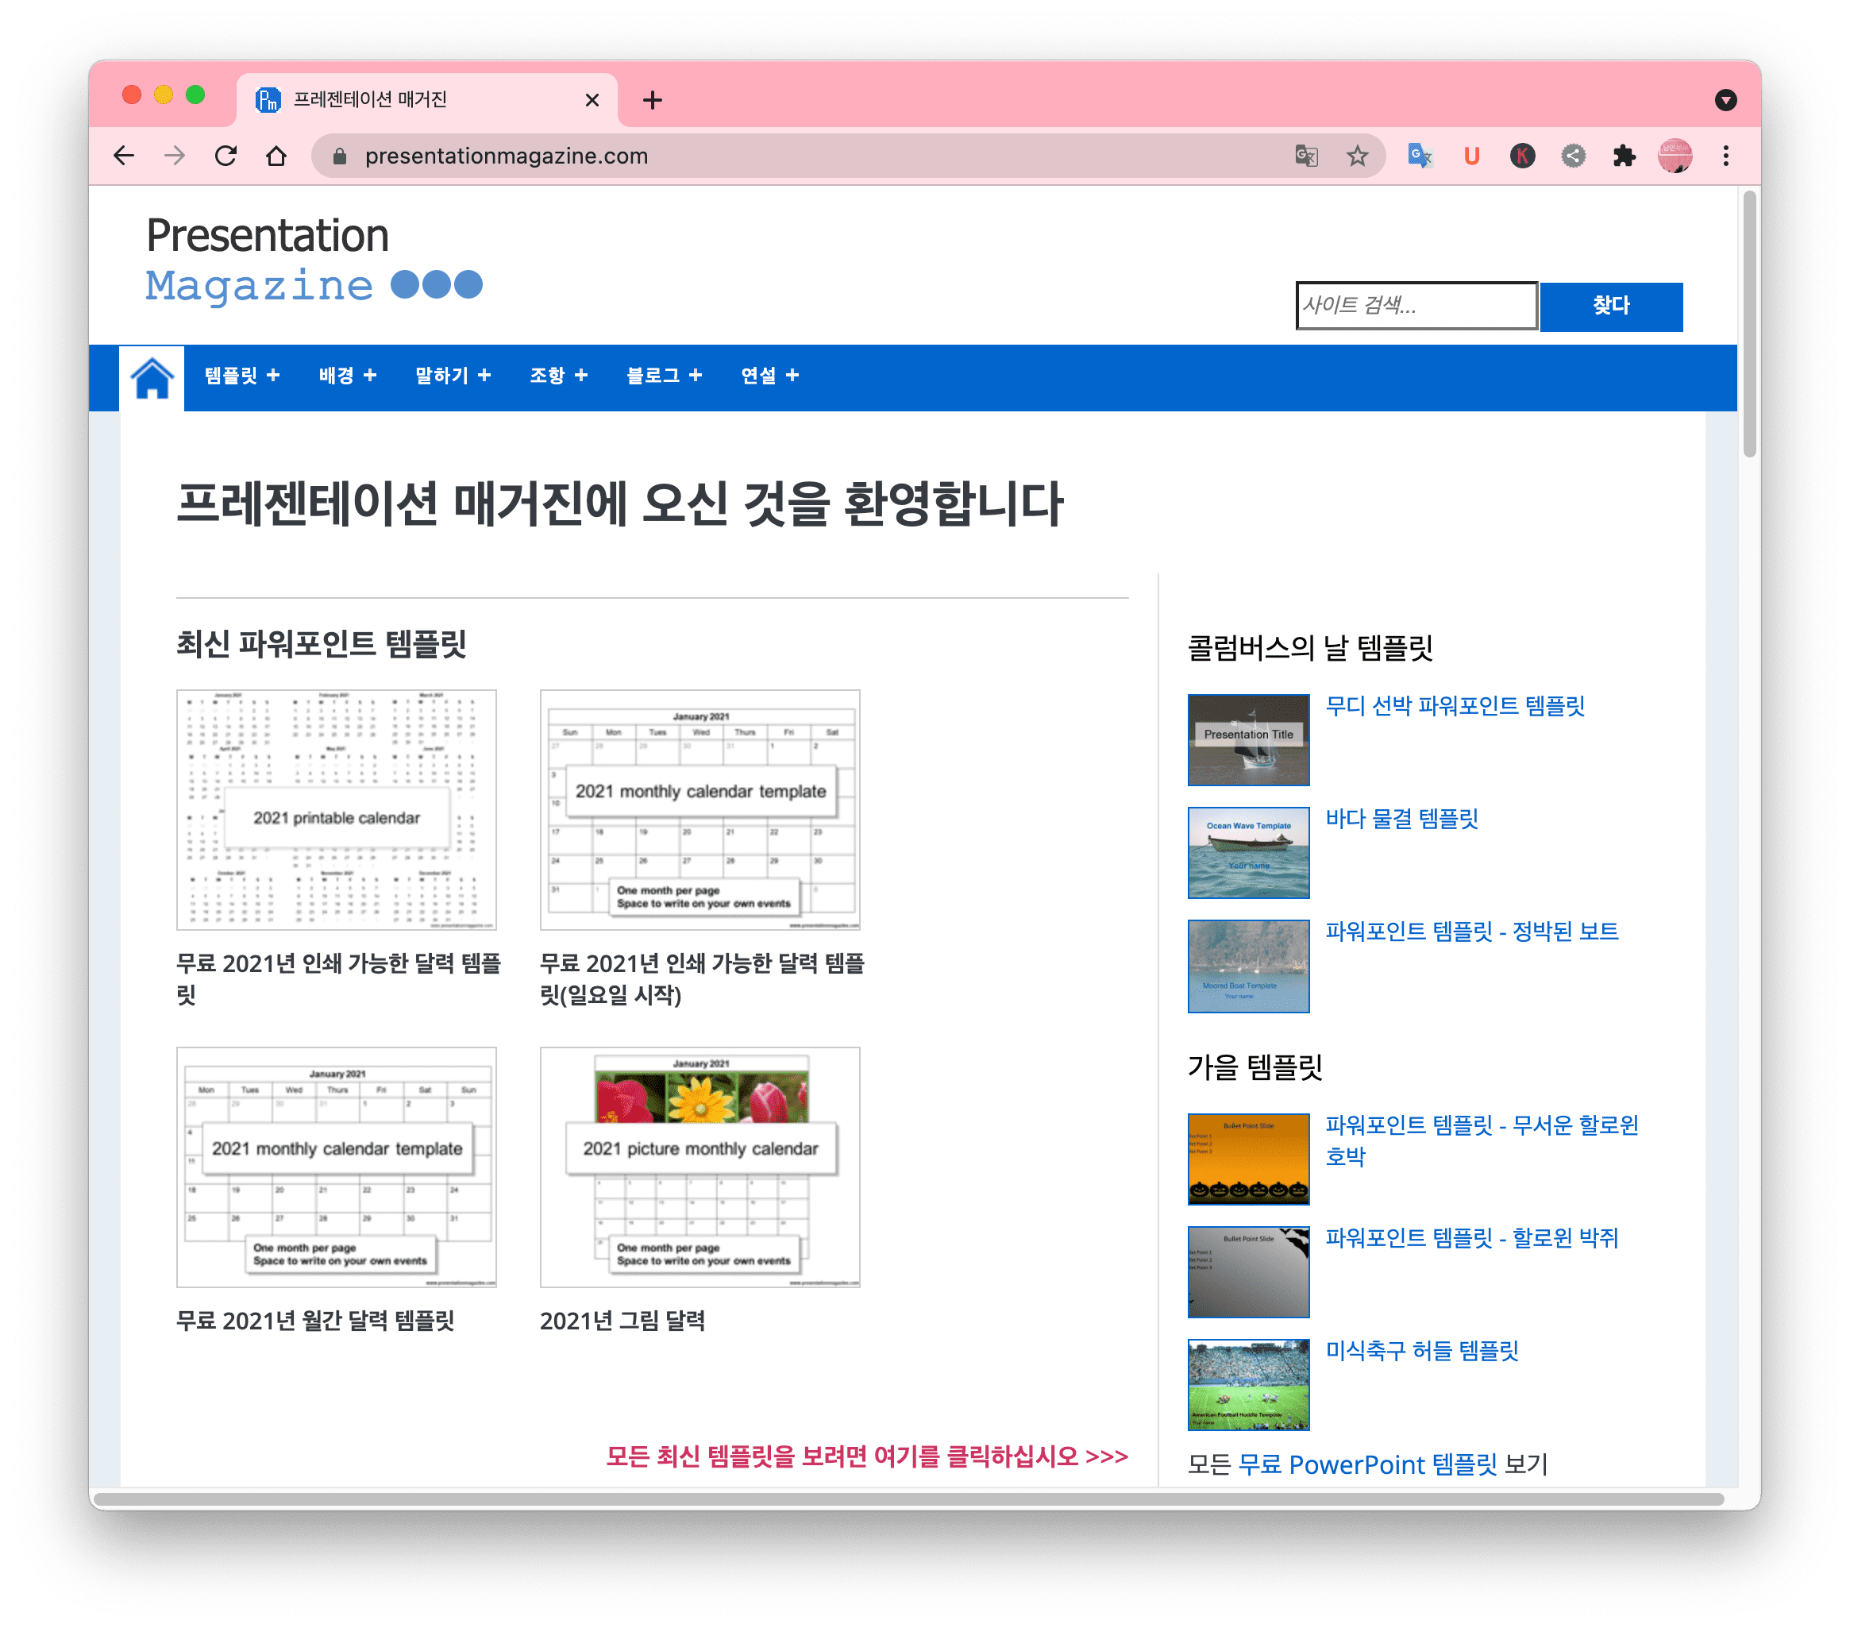Open Sunday-start monthly calendar template thumbnail
This screenshot has height=1628, width=1850.
tap(700, 809)
